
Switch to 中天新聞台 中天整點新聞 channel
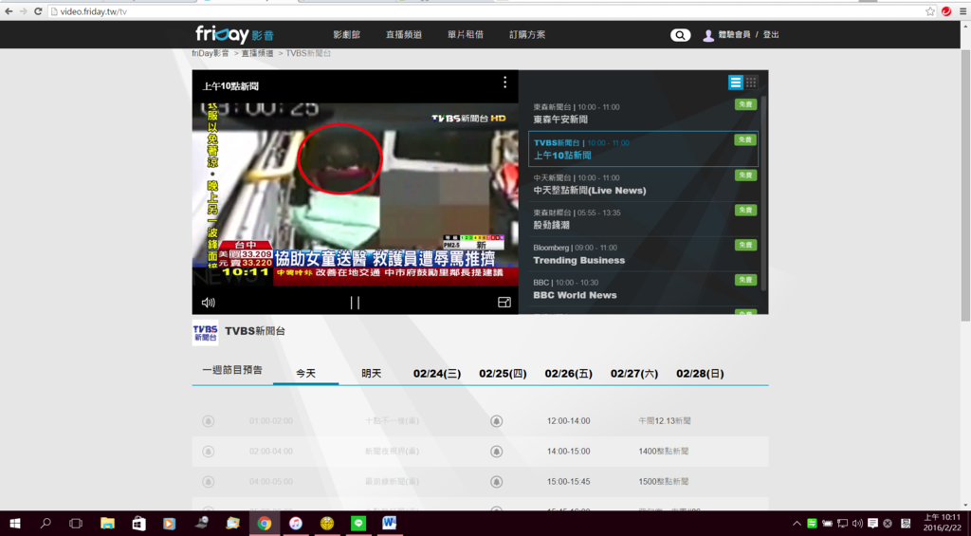(x=643, y=184)
